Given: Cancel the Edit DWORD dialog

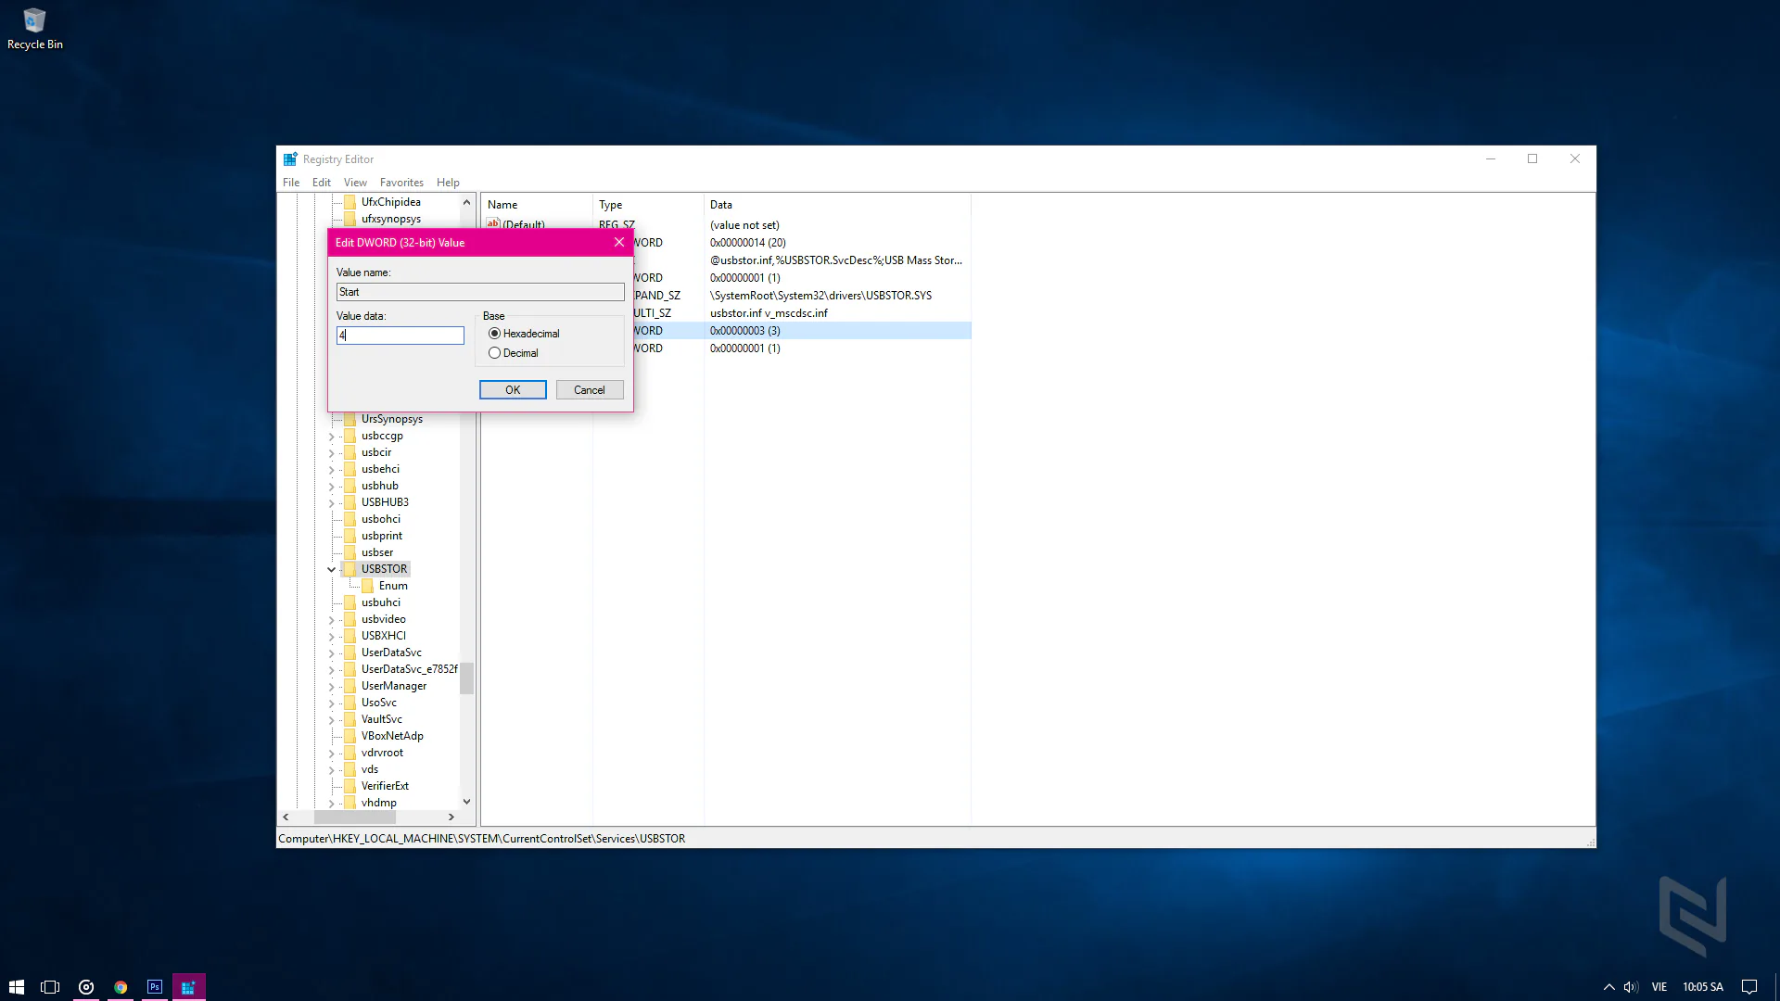Looking at the screenshot, I should (590, 390).
